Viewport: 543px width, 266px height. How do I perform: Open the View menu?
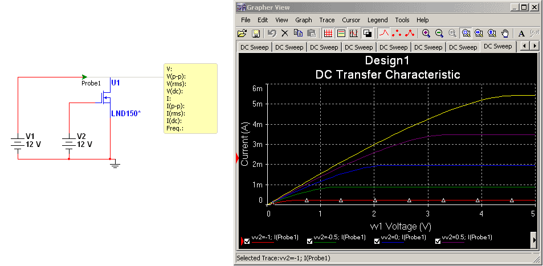click(281, 20)
